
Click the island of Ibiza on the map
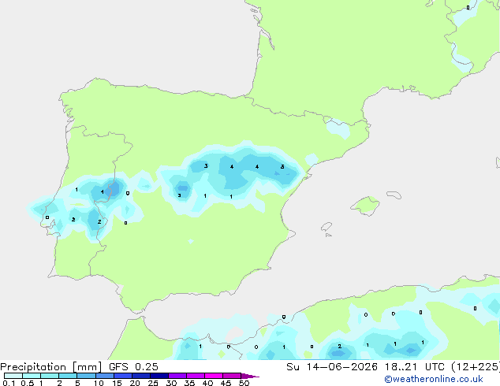(326, 228)
